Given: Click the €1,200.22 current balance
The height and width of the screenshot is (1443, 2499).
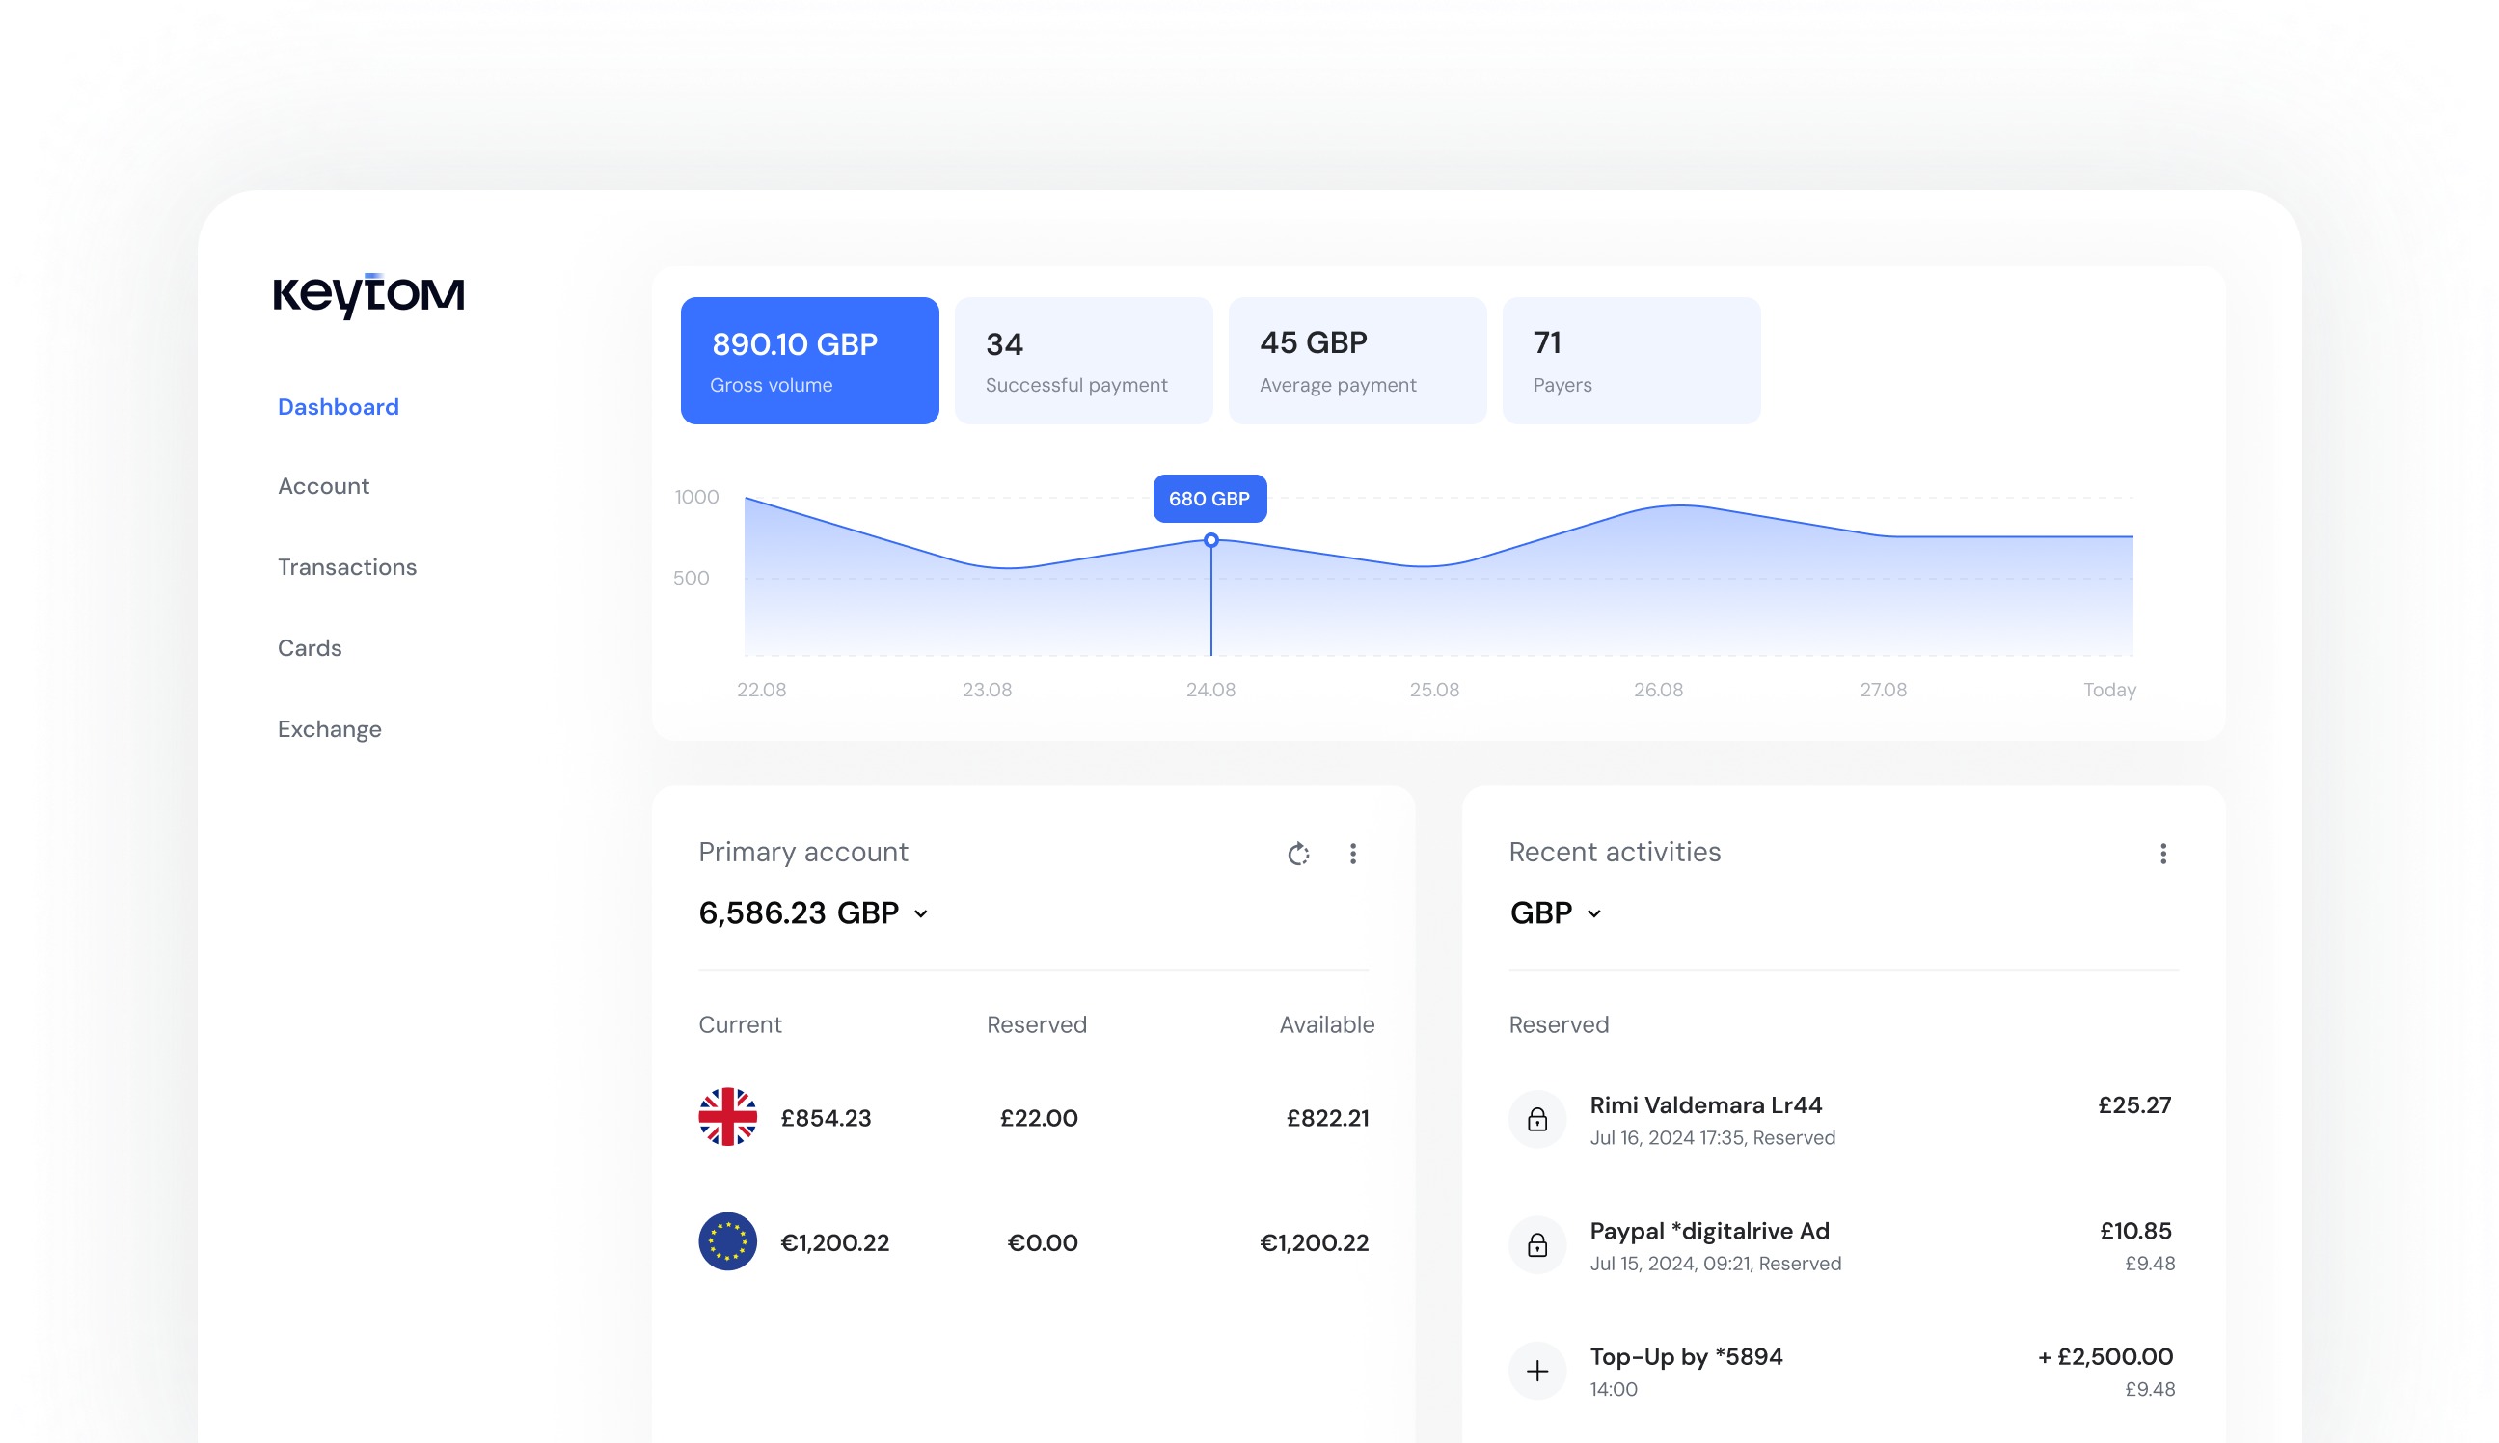Looking at the screenshot, I should pyautogui.click(x=834, y=1242).
